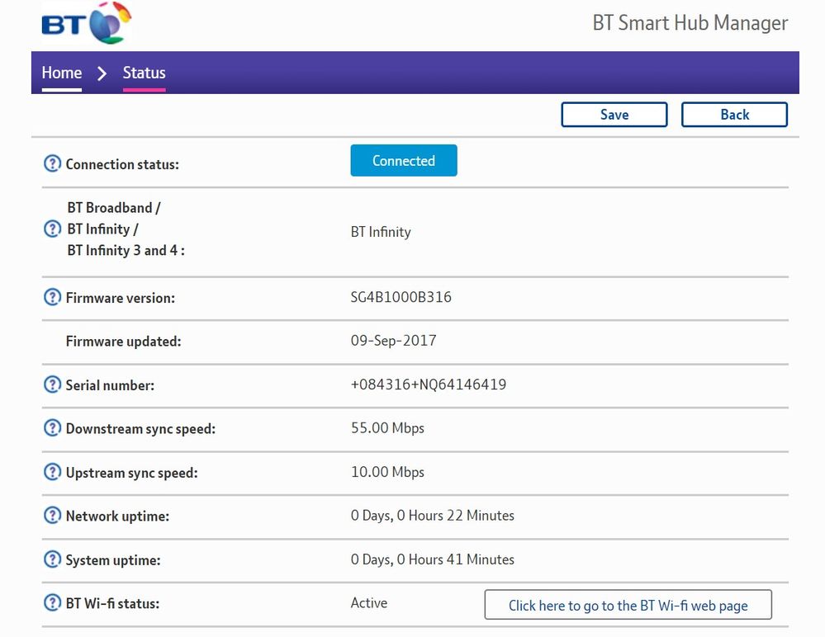Open help for Downstream sync speed
Viewport: 825px width, 637px height.
52,427
